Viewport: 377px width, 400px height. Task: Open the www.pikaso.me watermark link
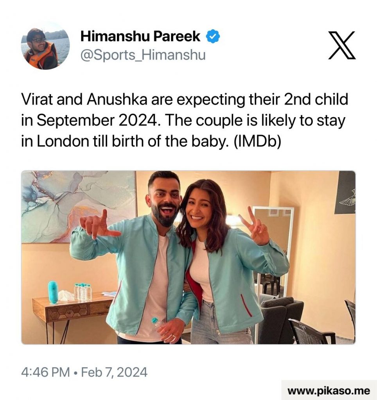329,391
